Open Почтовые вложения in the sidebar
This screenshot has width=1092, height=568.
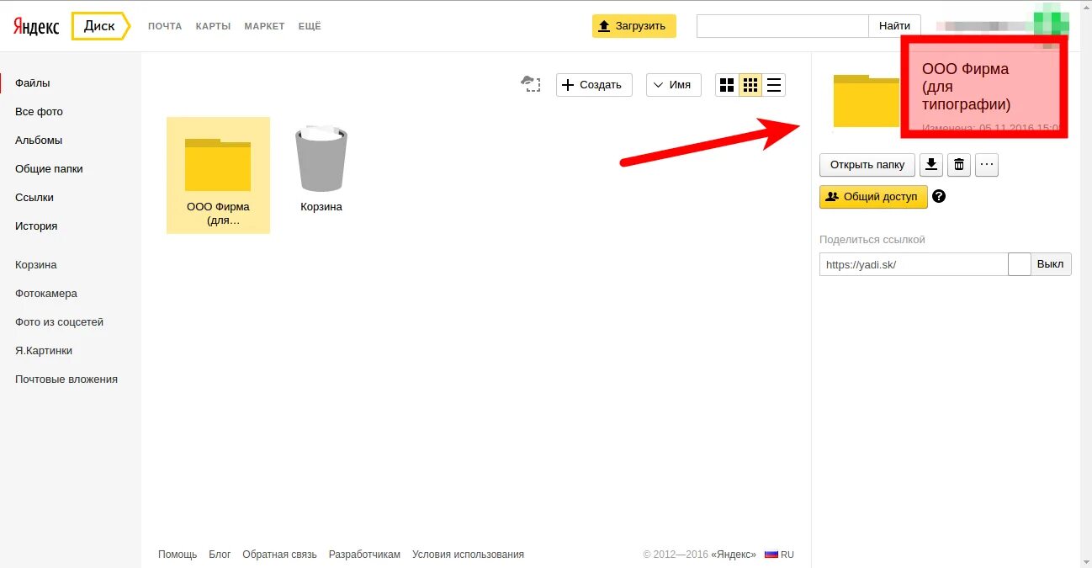(x=66, y=380)
